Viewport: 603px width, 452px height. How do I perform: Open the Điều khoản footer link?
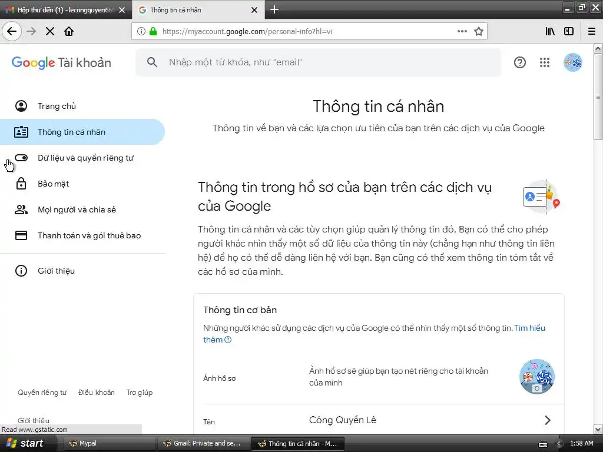tap(97, 393)
